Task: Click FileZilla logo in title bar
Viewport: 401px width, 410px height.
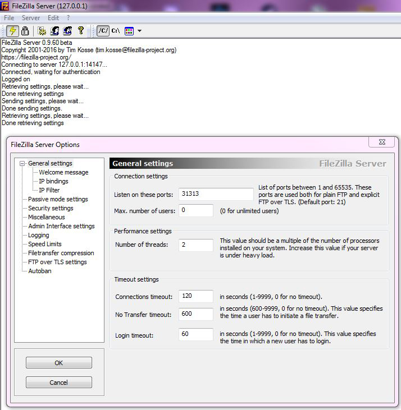Action: (x=4, y=6)
